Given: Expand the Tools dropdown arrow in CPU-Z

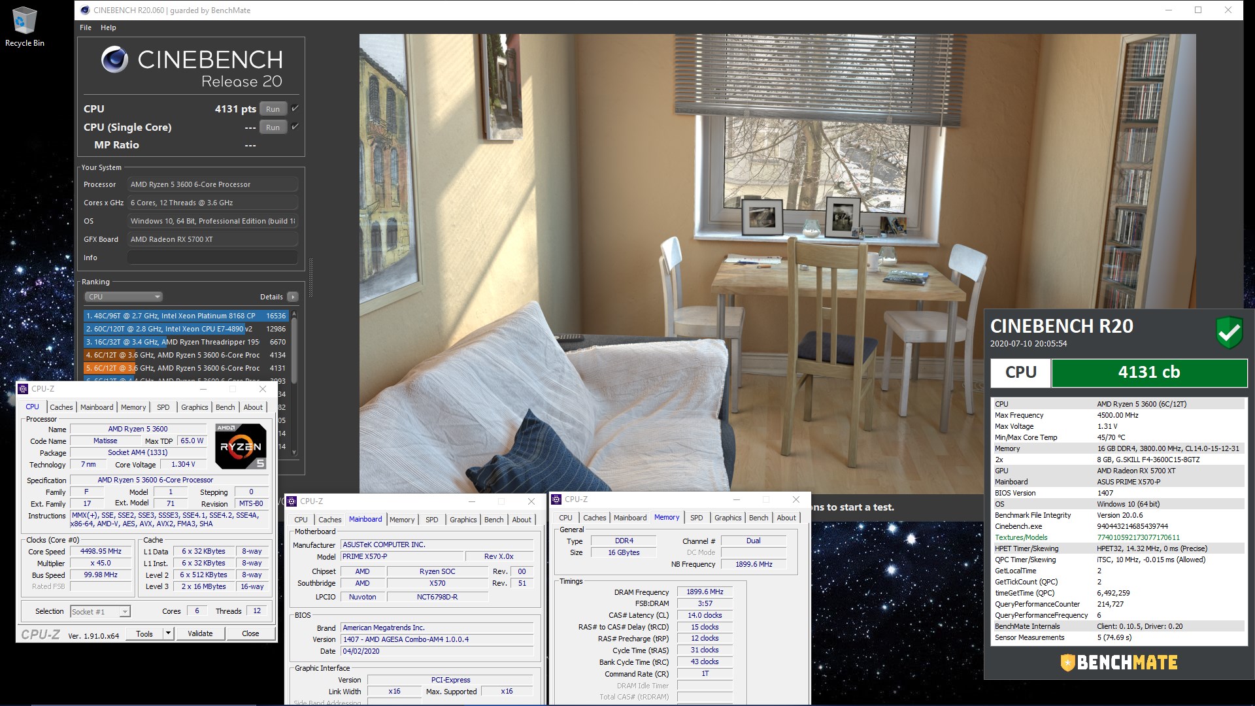Looking at the screenshot, I should click(168, 633).
